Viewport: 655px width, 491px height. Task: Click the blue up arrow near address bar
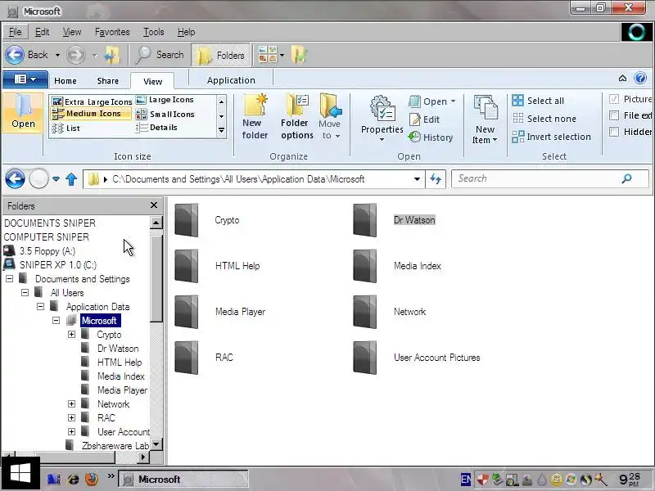(x=71, y=179)
